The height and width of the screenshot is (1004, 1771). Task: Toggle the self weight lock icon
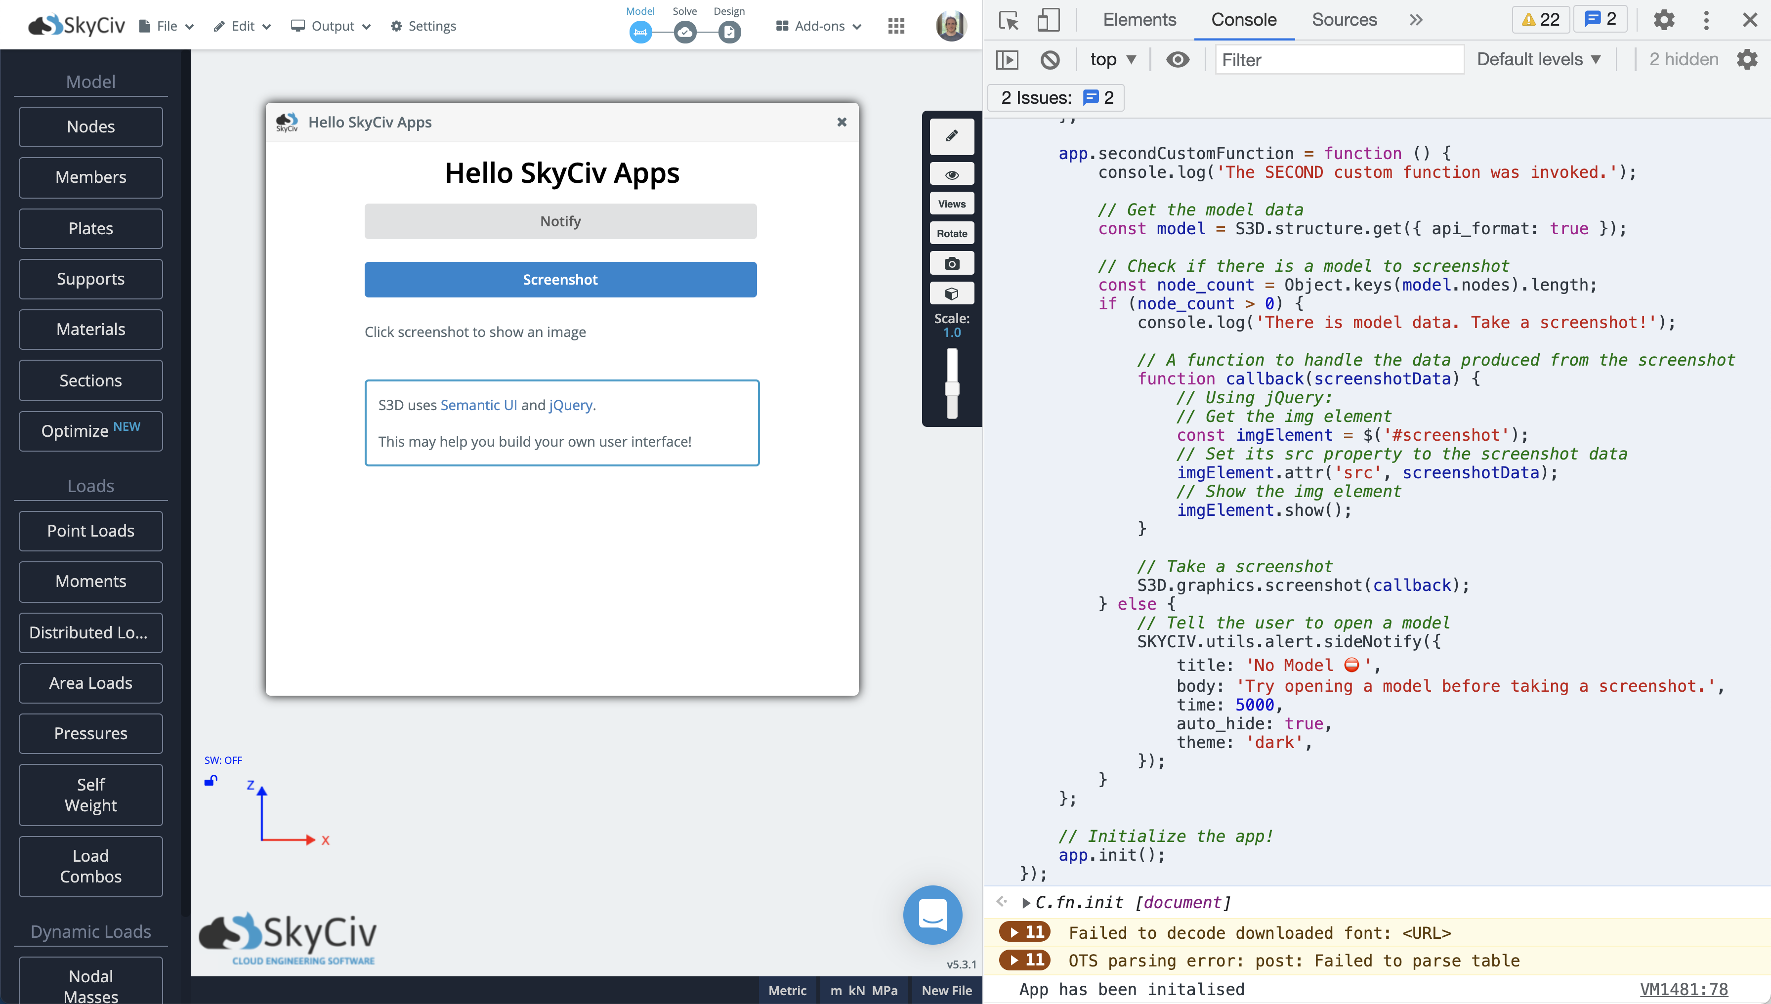click(x=211, y=781)
